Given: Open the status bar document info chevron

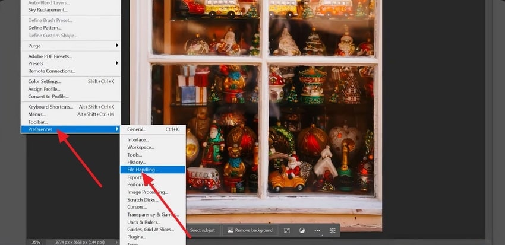Looking at the screenshot, I should [116, 242].
